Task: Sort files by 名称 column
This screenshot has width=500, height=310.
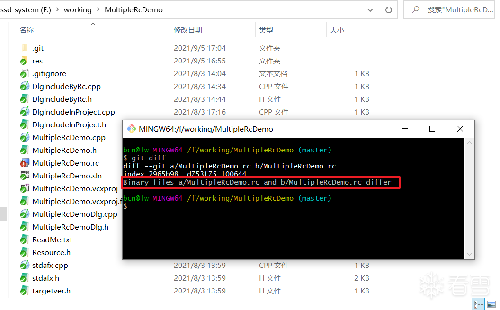Action: [27, 30]
